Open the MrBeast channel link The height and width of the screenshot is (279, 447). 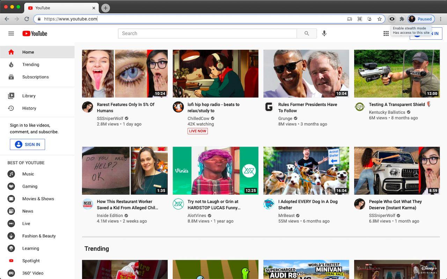click(285, 216)
